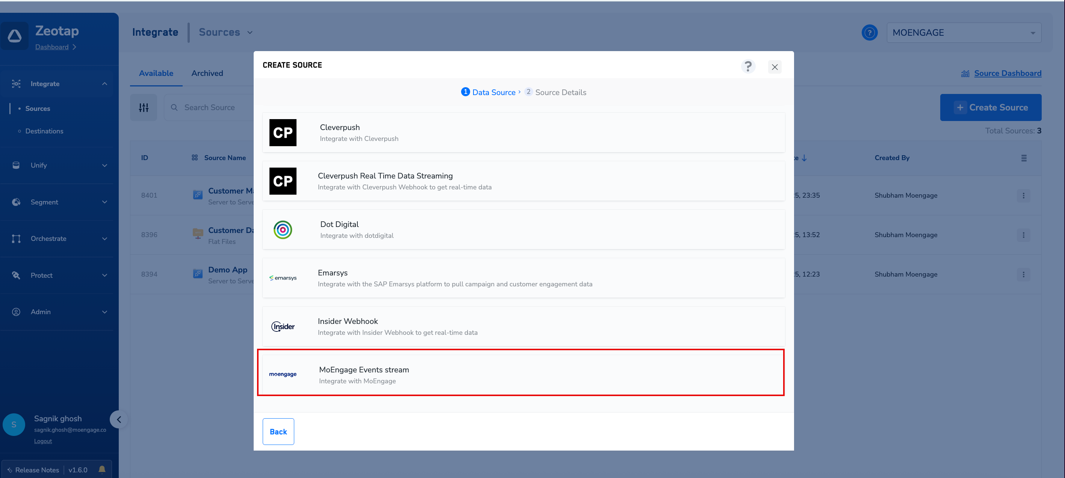The width and height of the screenshot is (1065, 478).
Task: Expand the Segment menu section
Action: [104, 202]
